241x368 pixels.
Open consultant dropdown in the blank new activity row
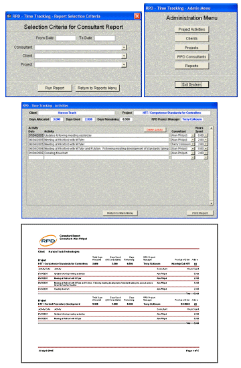[x=193, y=158]
